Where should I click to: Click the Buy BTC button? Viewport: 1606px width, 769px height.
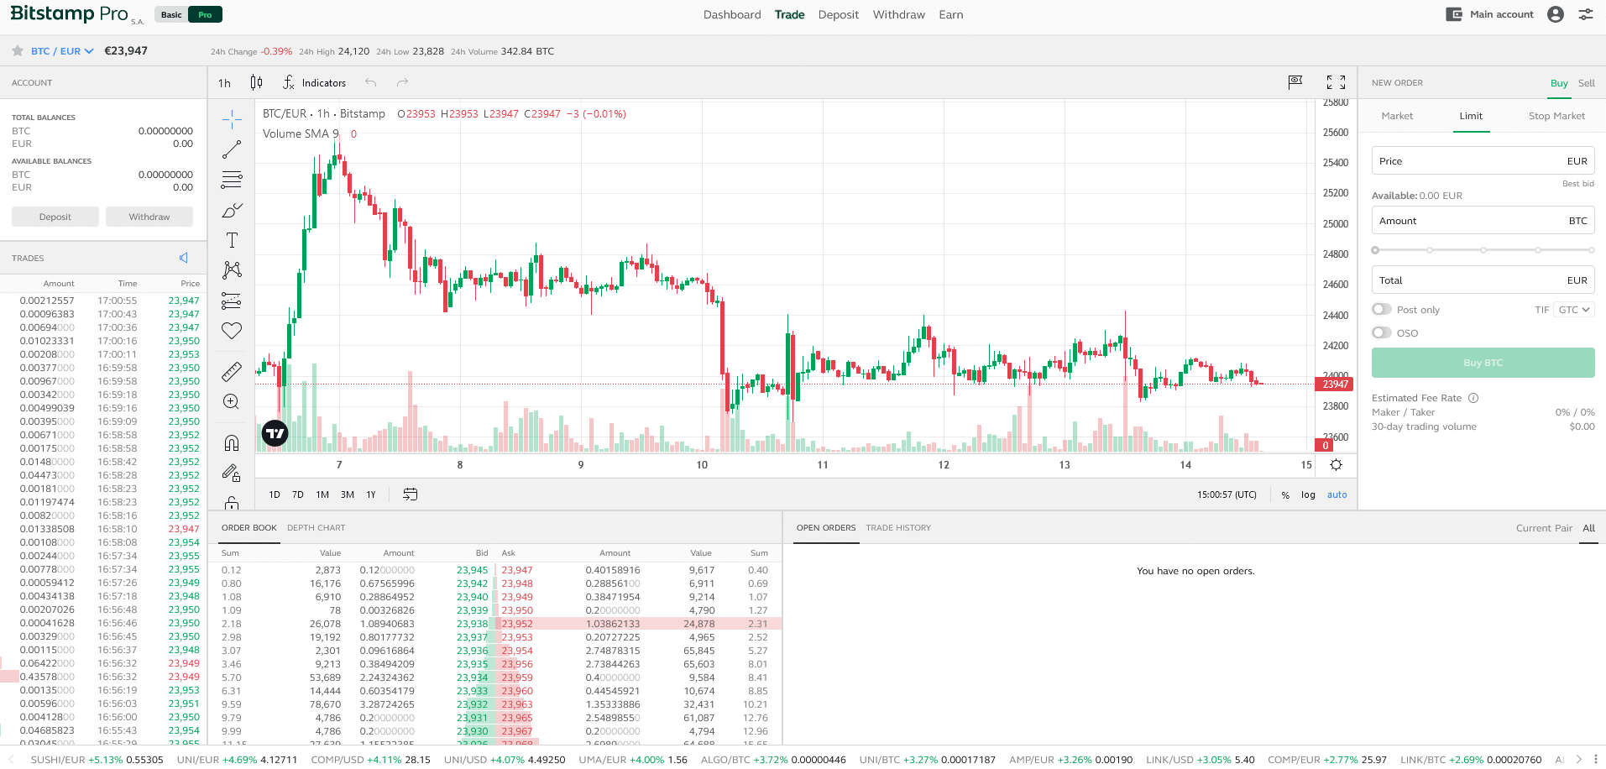[x=1483, y=363]
